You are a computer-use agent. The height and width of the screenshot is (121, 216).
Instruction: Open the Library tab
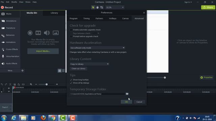[x=54, y=13]
